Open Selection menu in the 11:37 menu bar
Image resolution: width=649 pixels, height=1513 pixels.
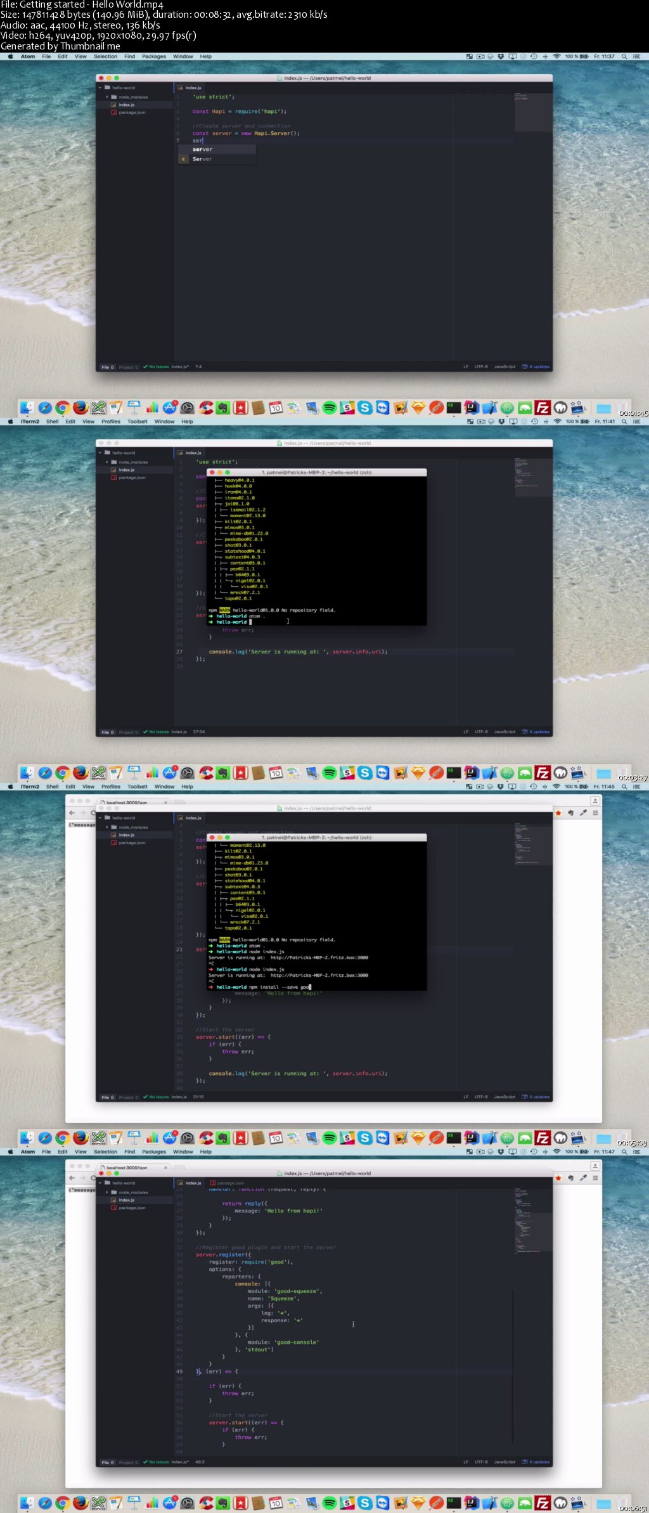(106, 56)
